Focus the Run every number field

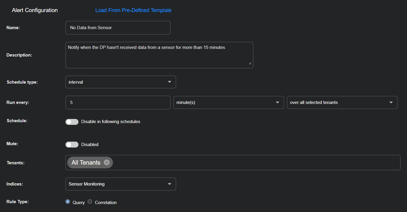click(x=118, y=102)
